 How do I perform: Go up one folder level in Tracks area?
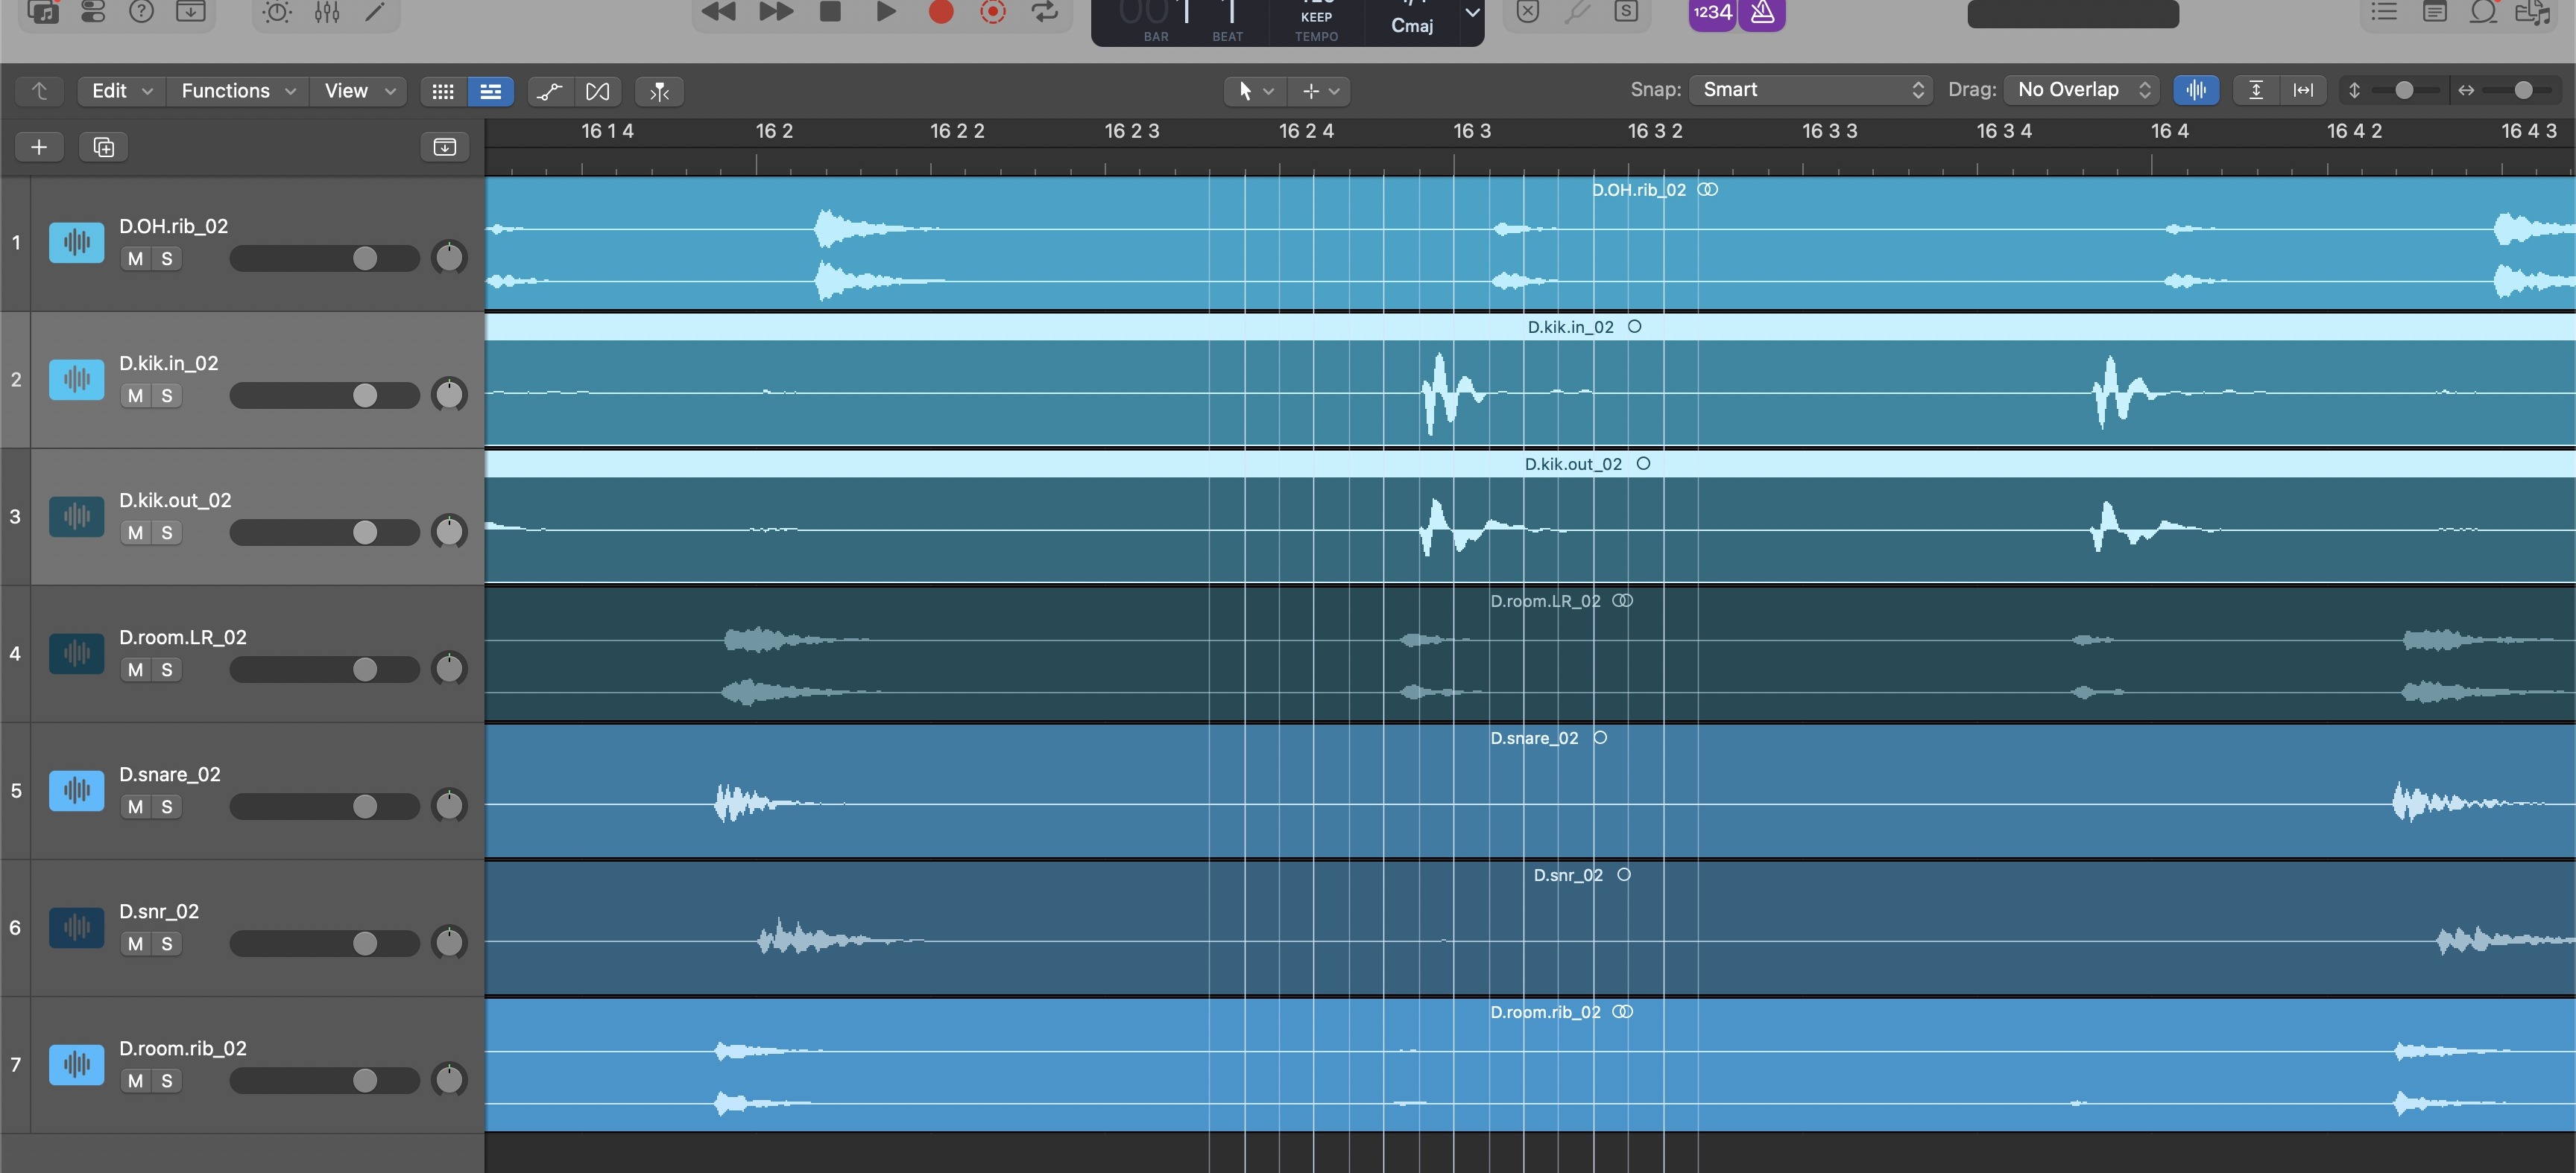tap(40, 91)
